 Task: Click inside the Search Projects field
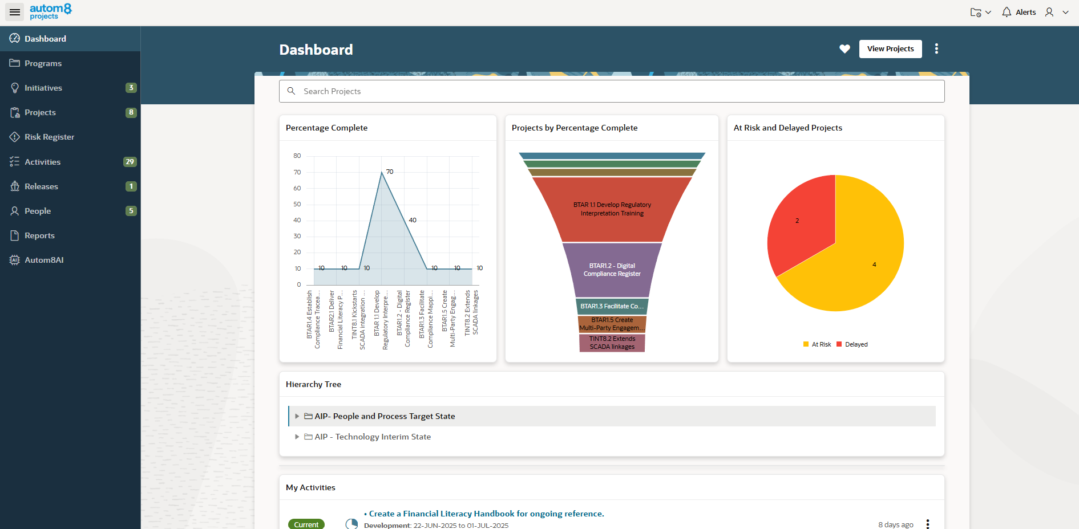[x=611, y=91]
